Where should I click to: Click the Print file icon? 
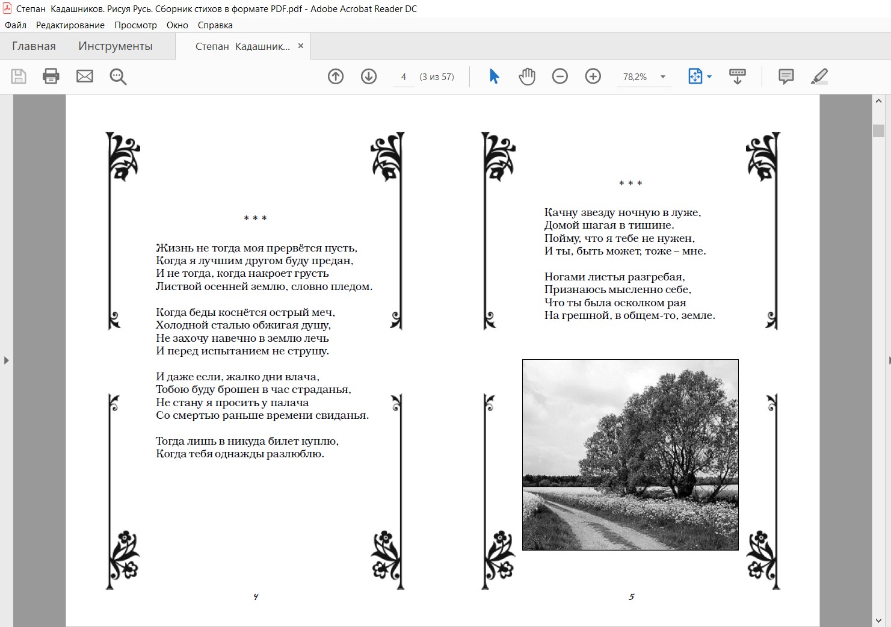(x=51, y=76)
